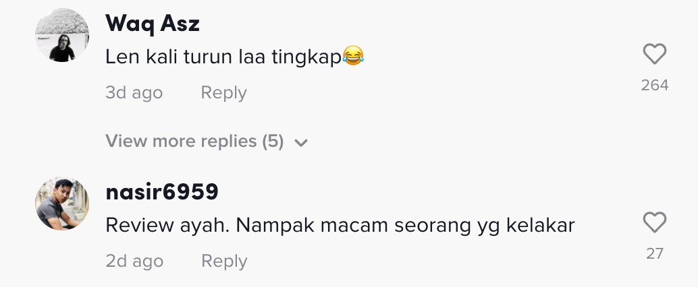Image resolution: width=698 pixels, height=287 pixels.
Task: Expand replies using the chevron arrow
Action: click(x=301, y=143)
